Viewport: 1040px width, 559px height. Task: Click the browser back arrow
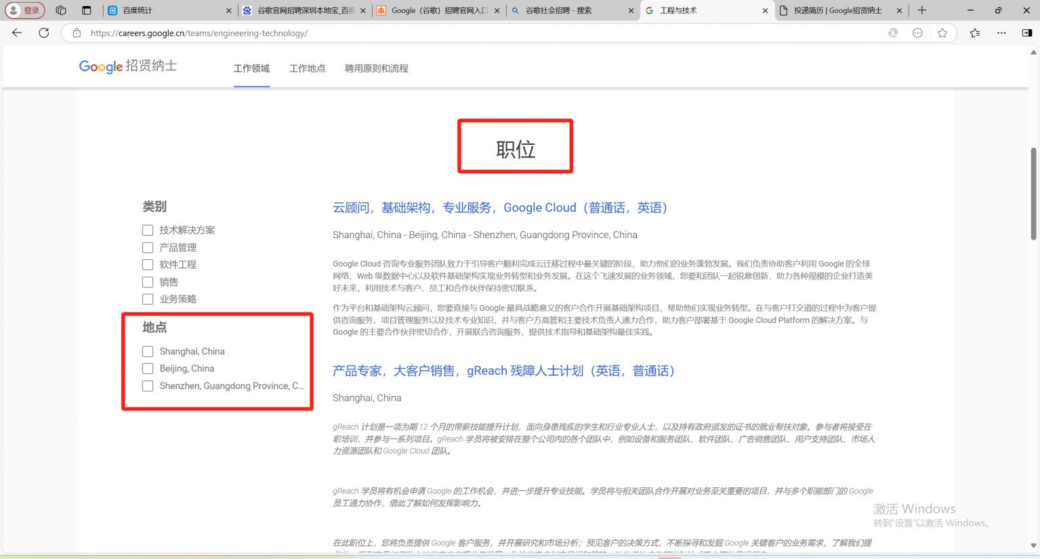pyautogui.click(x=17, y=32)
